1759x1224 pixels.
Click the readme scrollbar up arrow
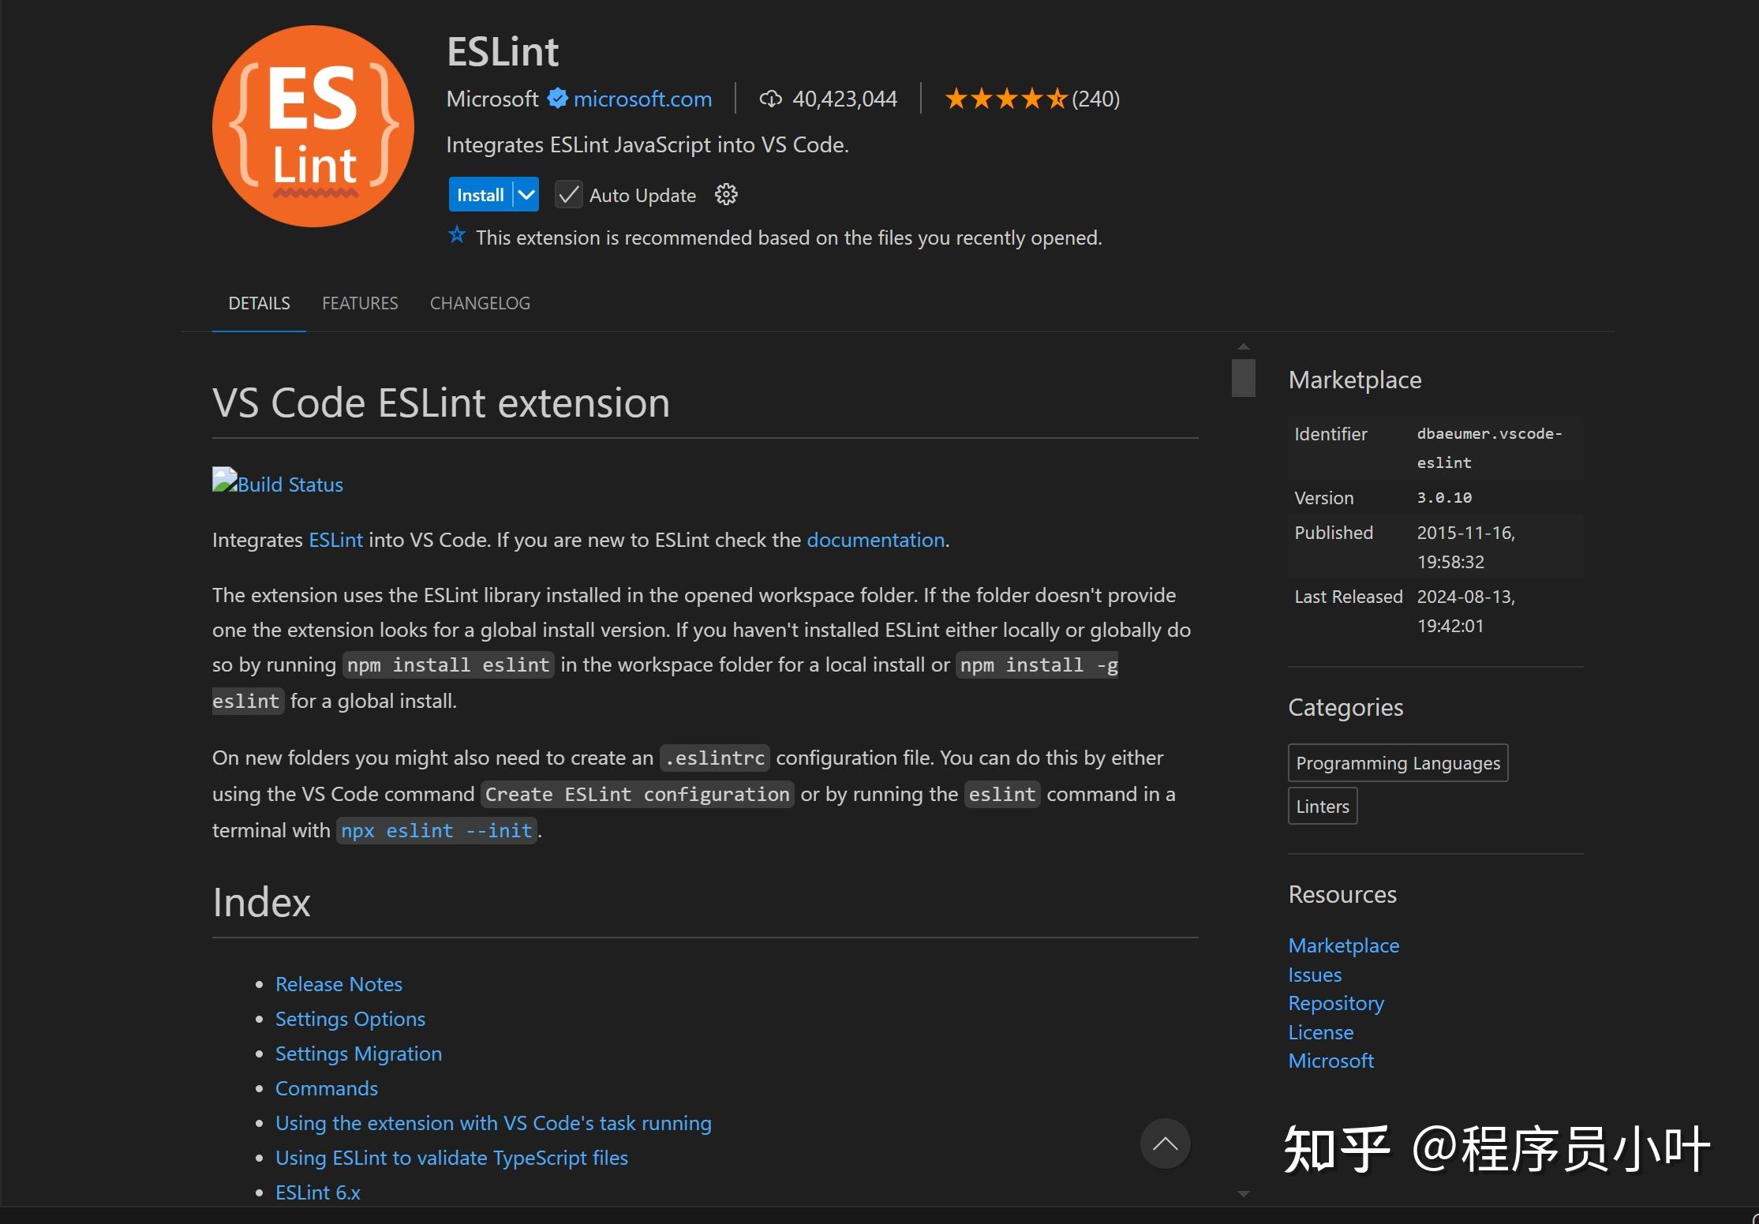tap(1244, 347)
